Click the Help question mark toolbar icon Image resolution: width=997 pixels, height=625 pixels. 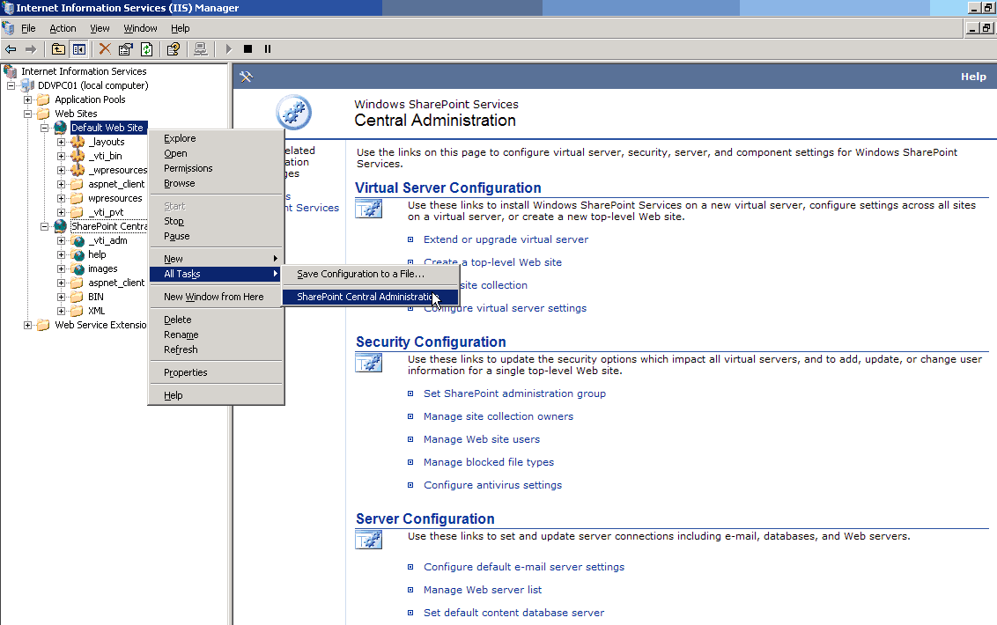coord(173,49)
